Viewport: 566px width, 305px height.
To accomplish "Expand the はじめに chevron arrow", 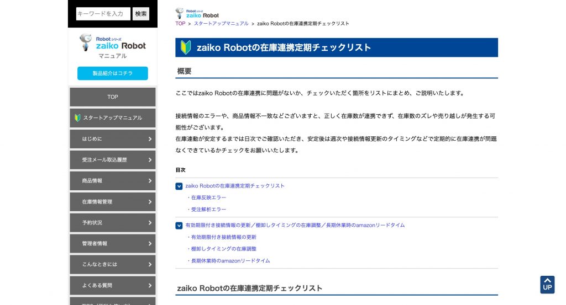I will [x=150, y=138].
